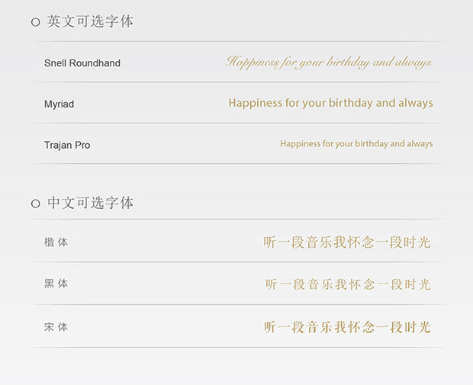Image resolution: width=473 pixels, height=385 pixels.
Task: Click 怀念 in the 黑体 sample text
Action: (x=362, y=284)
